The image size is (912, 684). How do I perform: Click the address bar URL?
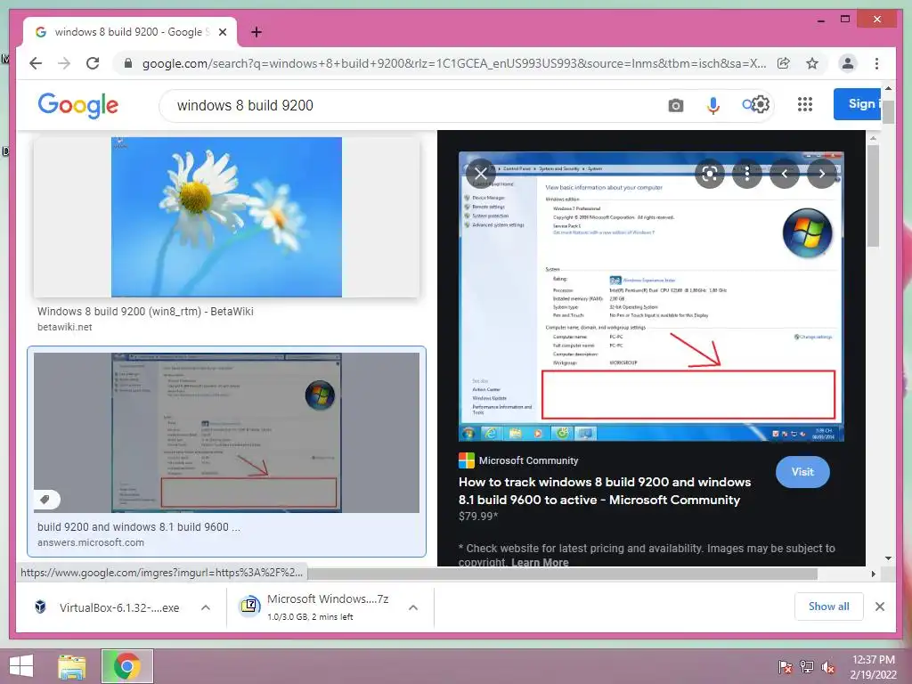point(454,63)
